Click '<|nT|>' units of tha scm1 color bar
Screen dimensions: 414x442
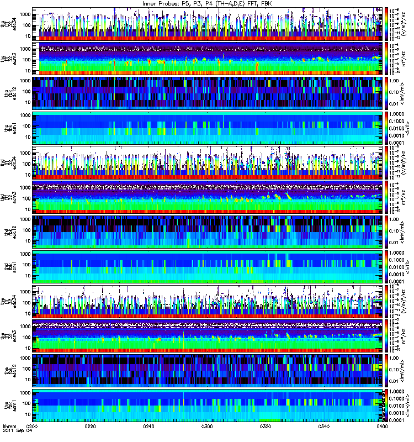pos(406,128)
